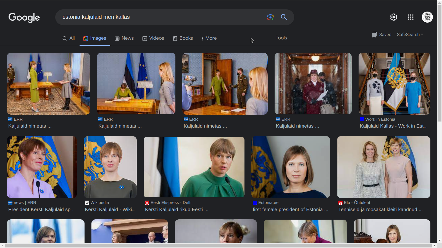The image size is (442, 248).
Task: Switch to the Books tab
Action: coord(183,38)
